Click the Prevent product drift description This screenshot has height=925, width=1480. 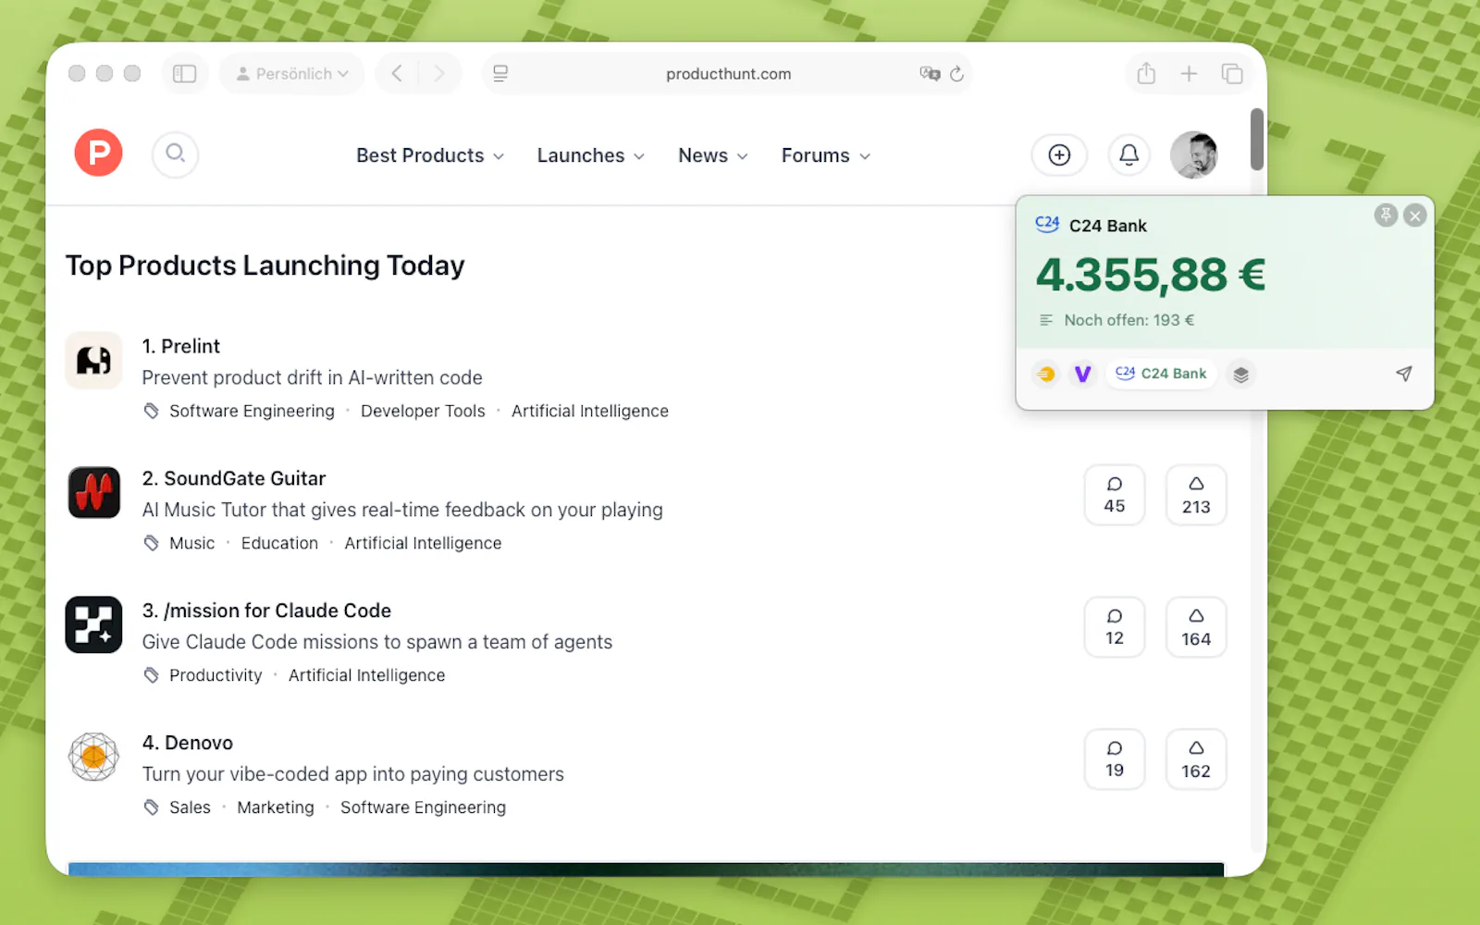point(312,377)
